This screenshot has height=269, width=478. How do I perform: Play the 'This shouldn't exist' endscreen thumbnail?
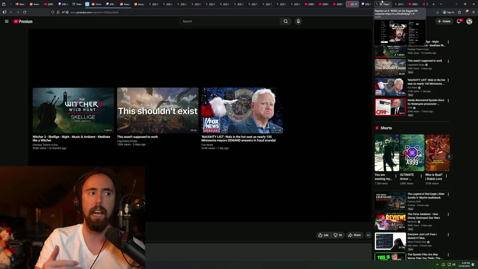(x=158, y=110)
